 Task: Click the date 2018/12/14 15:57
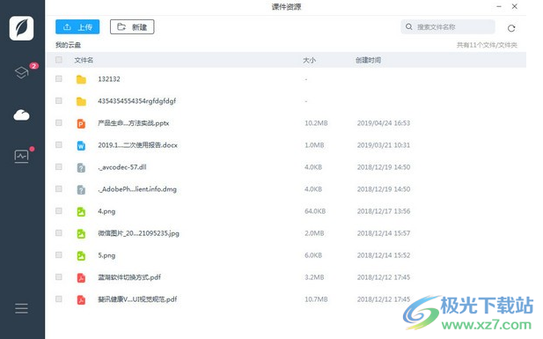(x=384, y=233)
